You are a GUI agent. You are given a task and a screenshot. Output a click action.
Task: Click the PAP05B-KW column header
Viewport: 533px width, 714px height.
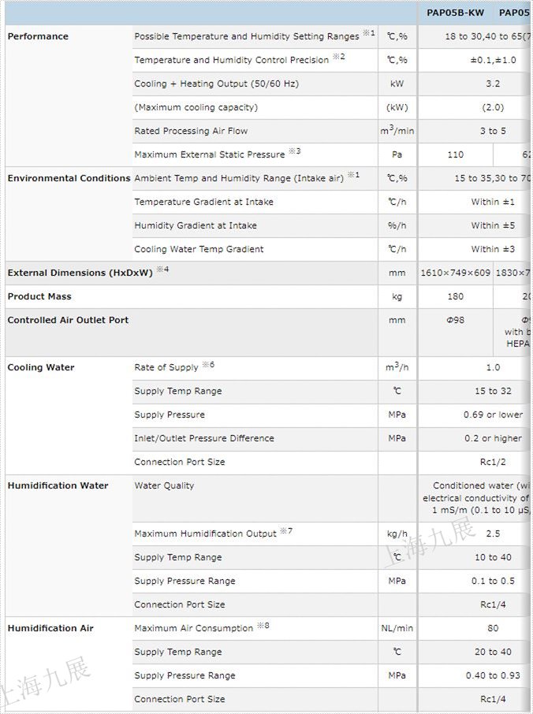tap(454, 13)
